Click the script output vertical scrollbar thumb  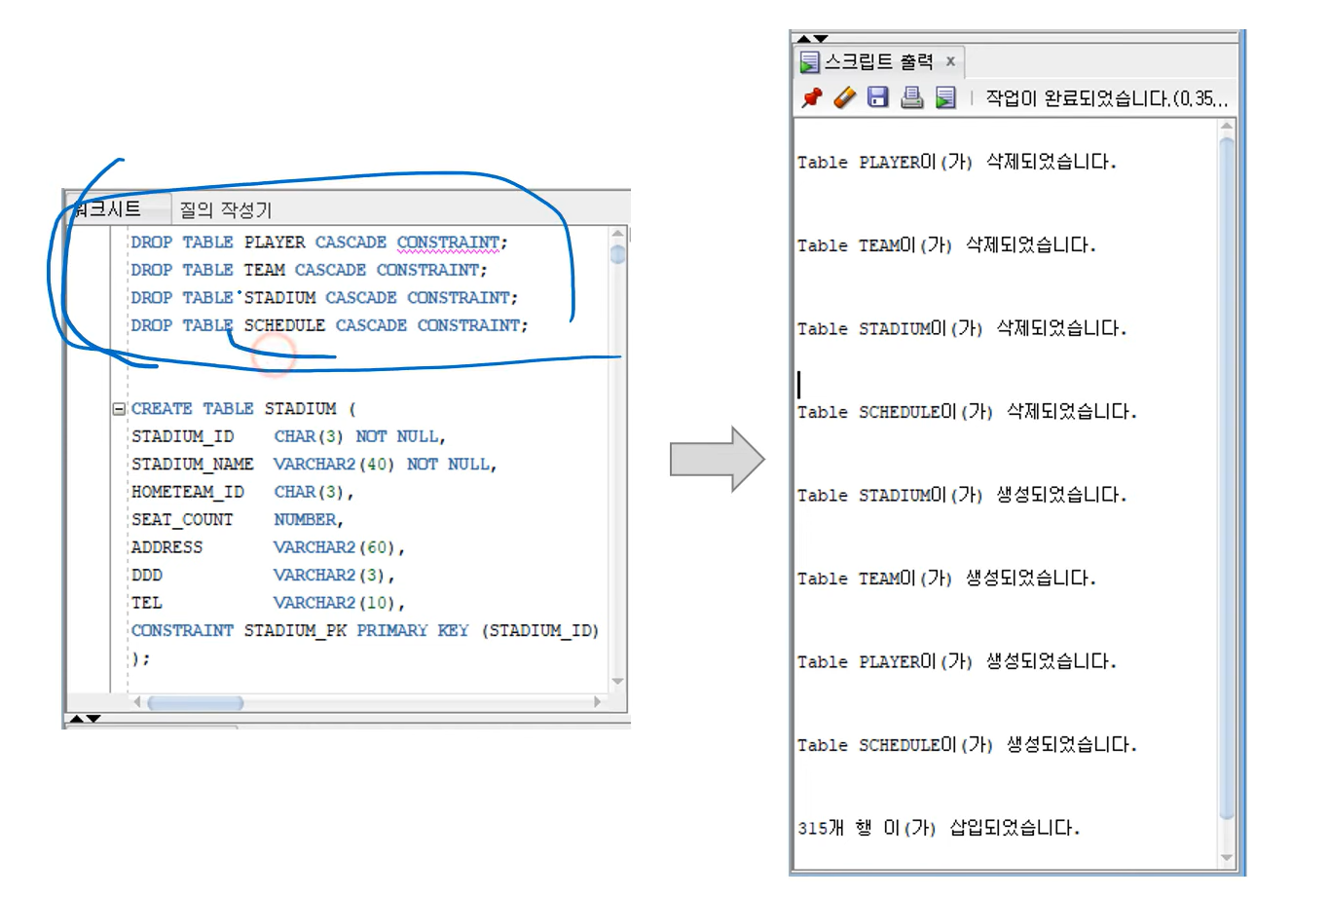[x=1227, y=477]
